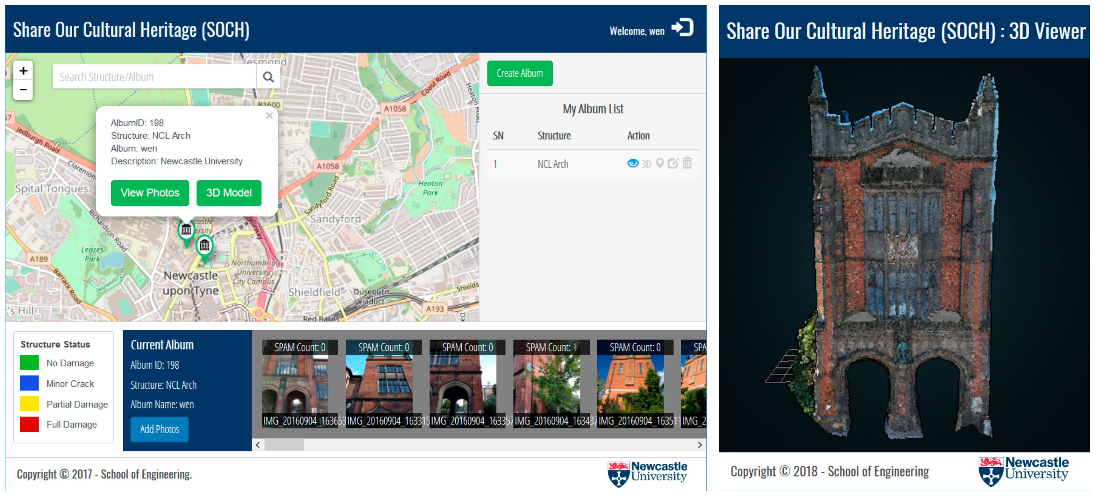Click the View Photos button in popup
This screenshot has width=1097, height=497.
tap(150, 193)
